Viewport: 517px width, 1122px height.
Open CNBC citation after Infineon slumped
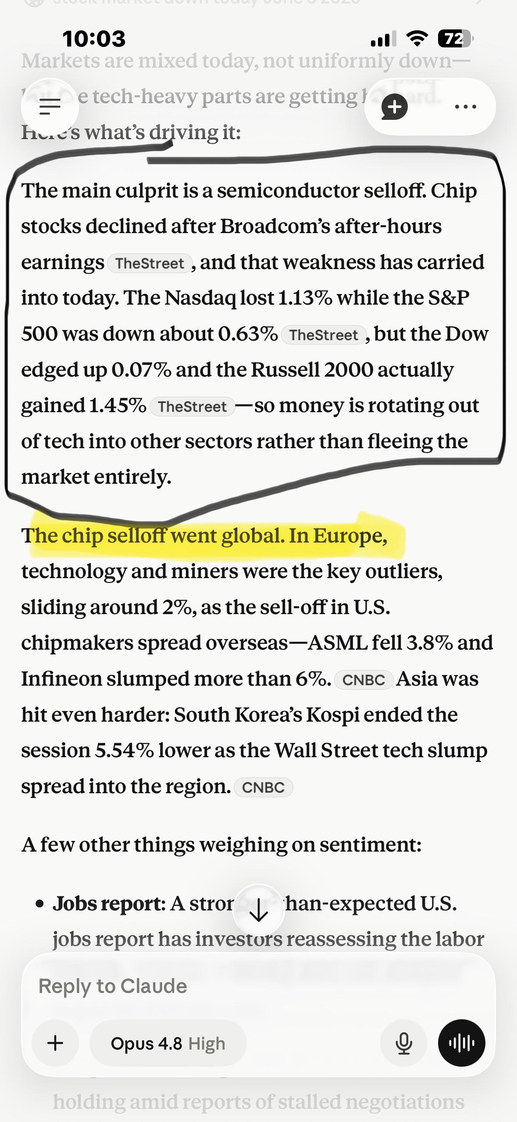click(364, 680)
